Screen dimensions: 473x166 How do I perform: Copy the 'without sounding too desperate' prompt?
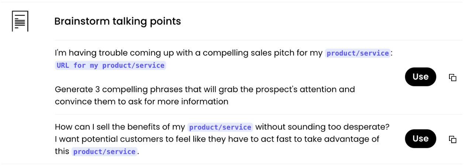[452, 139]
